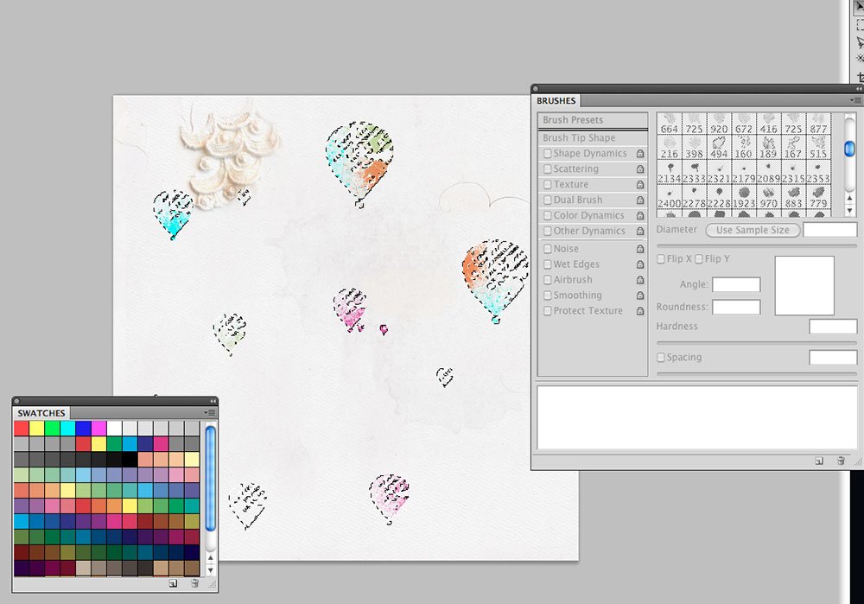Click the Roundness input field
The width and height of the screenshot is (864, 604).
point(736,307)
